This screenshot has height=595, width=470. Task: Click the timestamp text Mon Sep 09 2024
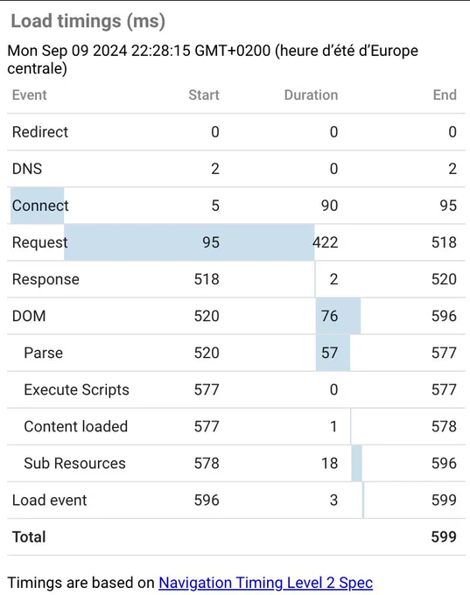click(x=67, y=51)
